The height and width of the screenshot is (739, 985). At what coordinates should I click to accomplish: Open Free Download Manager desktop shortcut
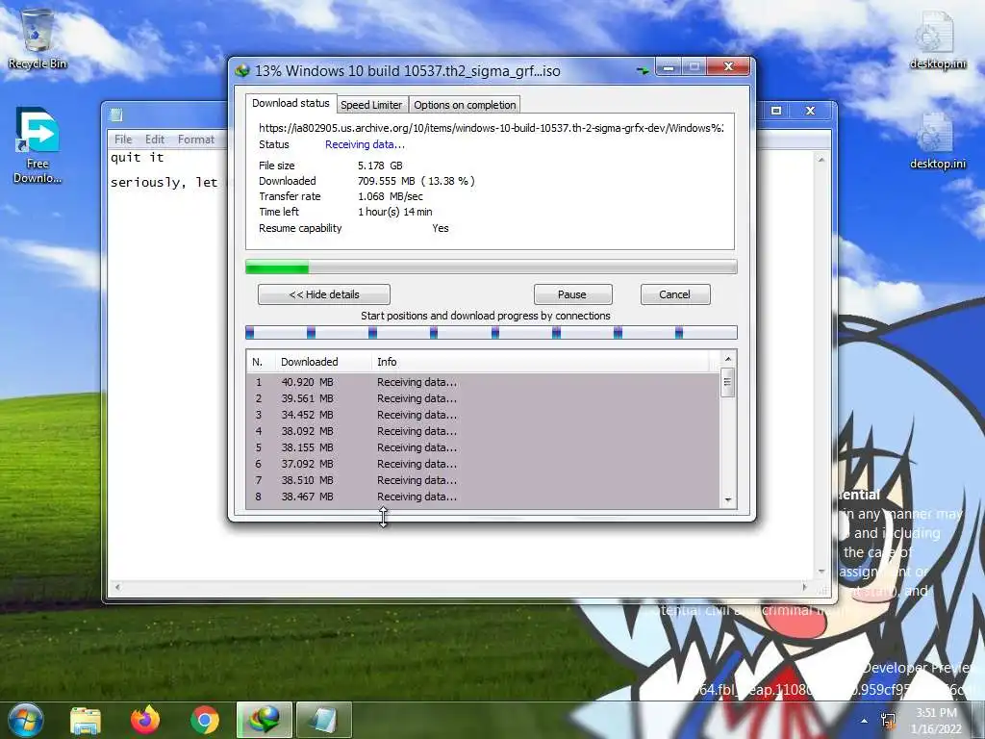pyautogui.click(x=38, y=144)
